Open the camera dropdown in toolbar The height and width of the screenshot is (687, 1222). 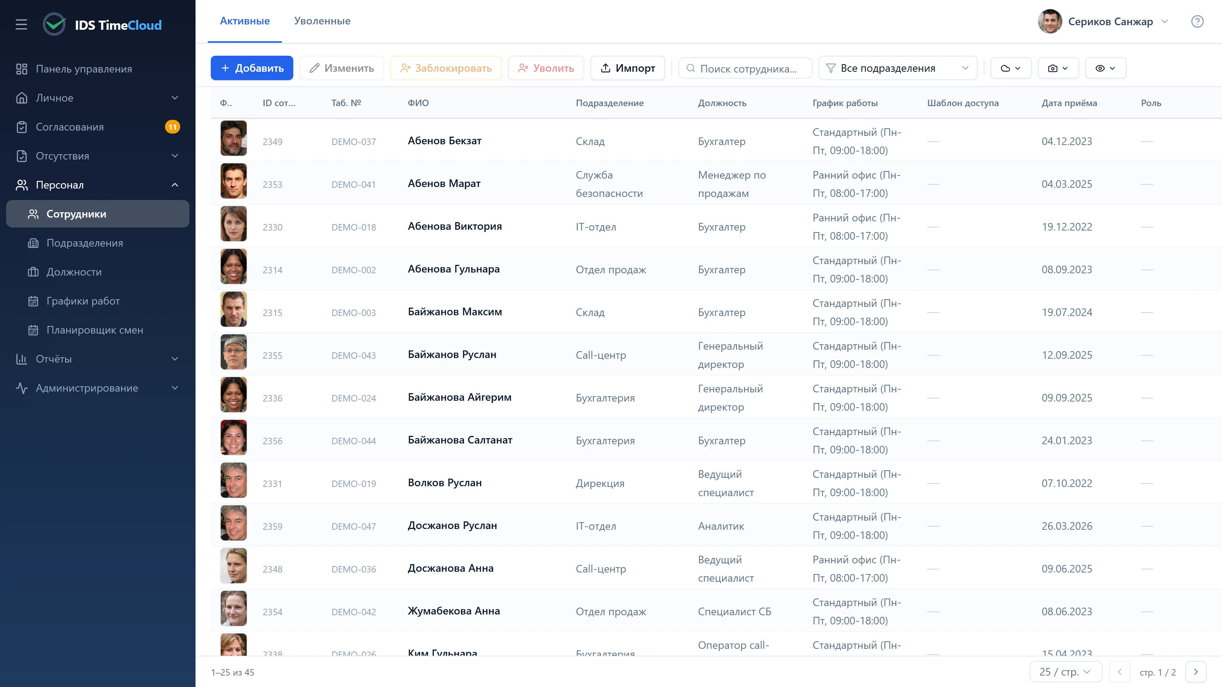(x=1058, y=68)
